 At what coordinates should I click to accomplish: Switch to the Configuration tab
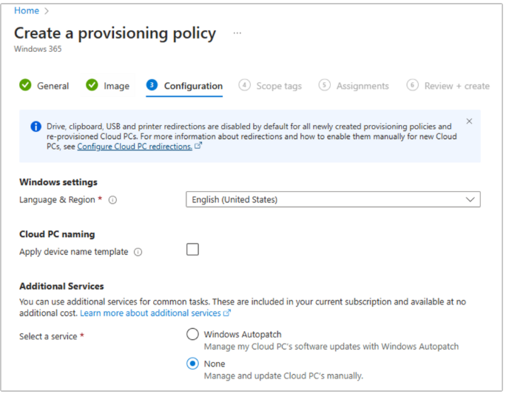point(193,86)
